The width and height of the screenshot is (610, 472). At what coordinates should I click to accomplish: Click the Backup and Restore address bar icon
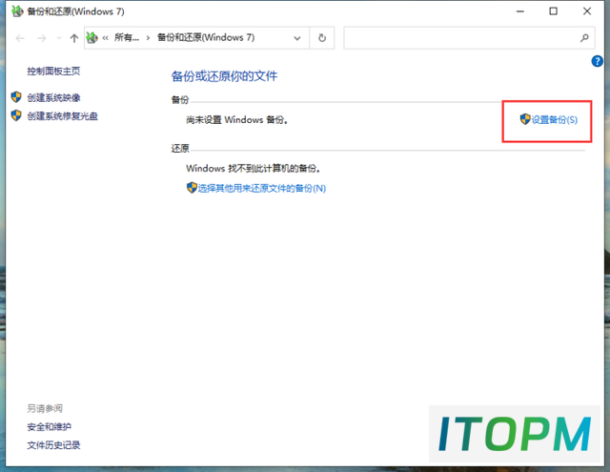click(x=91, y=38)
